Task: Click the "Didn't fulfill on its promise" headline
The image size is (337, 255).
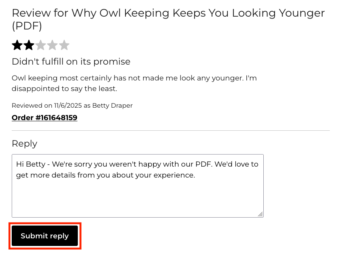Action: tap(71, 62)
